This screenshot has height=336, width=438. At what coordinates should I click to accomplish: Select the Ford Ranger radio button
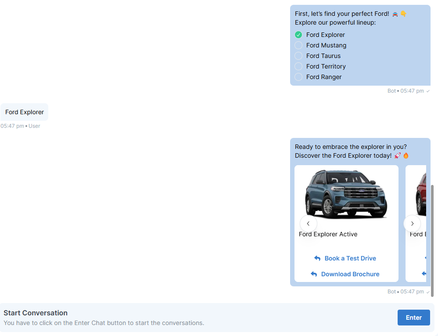pyautogui.click(x=298, y=77)
